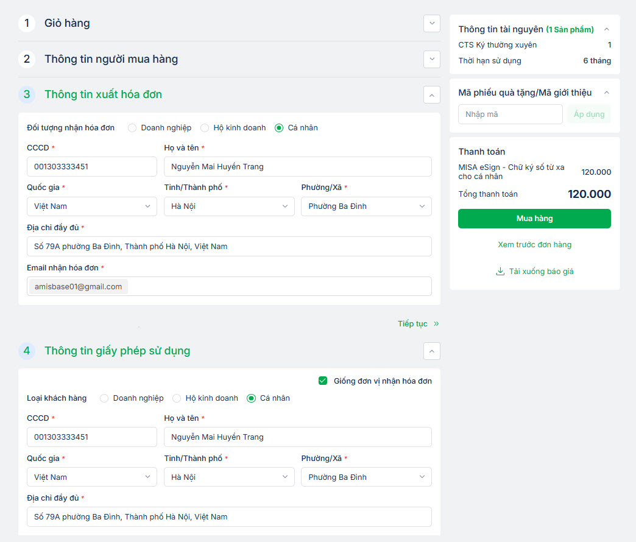636x542 pixels.
Task: Open the invoice Tỉnh/Thành phố dropdown
Action: [x=229, y=206]
